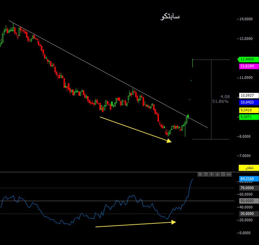Move the indicator pane down
This screenshot has height=245, width=259.
217,174
